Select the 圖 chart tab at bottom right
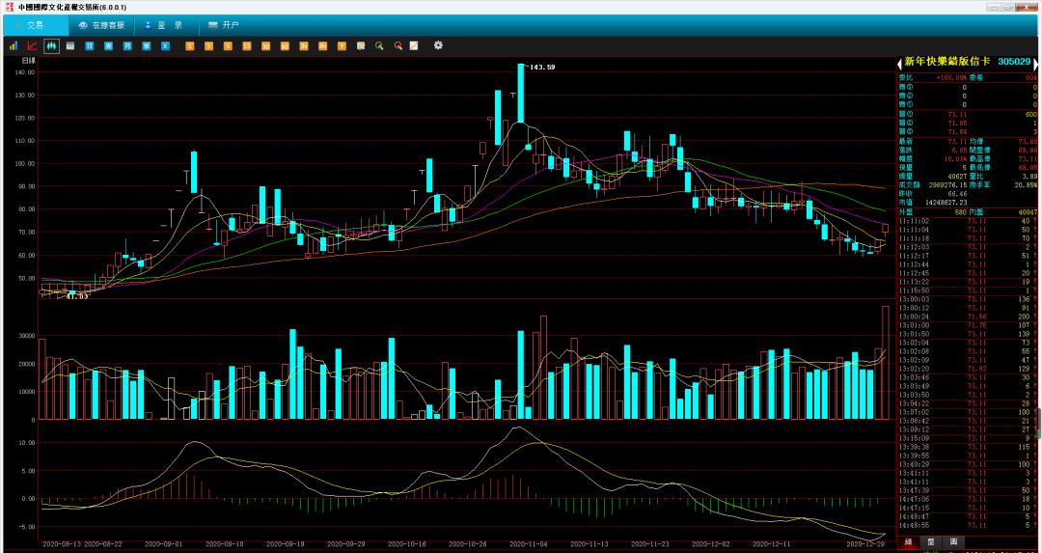Image resolution: width=1042 pixels, height=553 pixels. coord(953,542)
